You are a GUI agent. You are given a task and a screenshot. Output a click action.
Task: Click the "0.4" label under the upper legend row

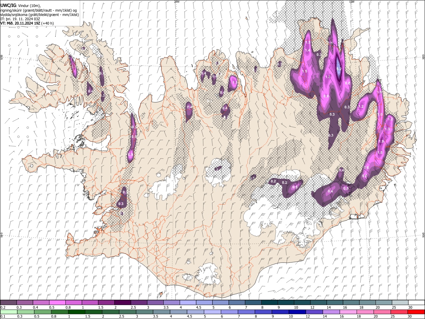coord(36,307)
